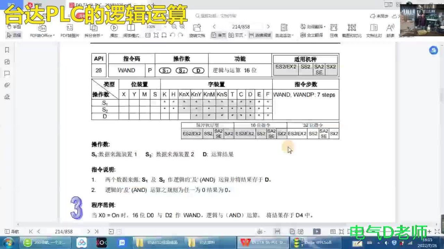Screen dimensions: 444x249
Task: Click 未同步 sync status button
Action: [x=379, y=16]
